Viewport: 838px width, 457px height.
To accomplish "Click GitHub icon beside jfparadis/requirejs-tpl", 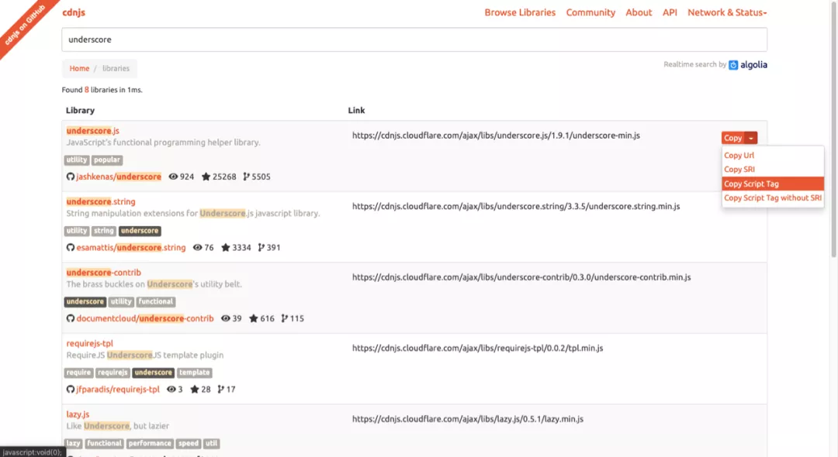I will pyautogui.click(x=71, y=390).
